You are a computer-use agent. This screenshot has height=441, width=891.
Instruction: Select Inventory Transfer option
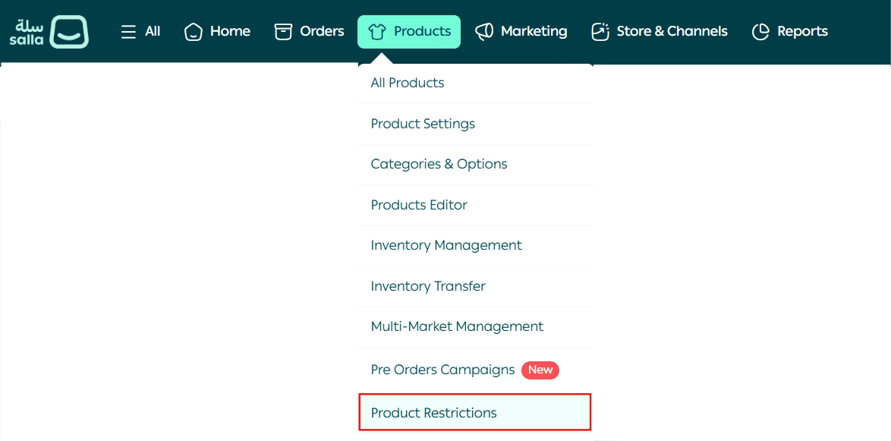pyautogui.click(x=428, y=286)
